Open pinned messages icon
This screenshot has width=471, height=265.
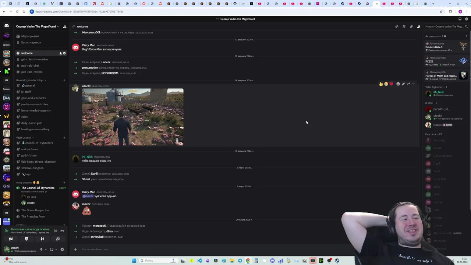411,26
